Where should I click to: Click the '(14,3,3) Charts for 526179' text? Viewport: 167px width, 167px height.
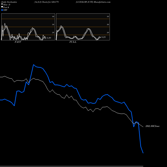tap(46, 2)
